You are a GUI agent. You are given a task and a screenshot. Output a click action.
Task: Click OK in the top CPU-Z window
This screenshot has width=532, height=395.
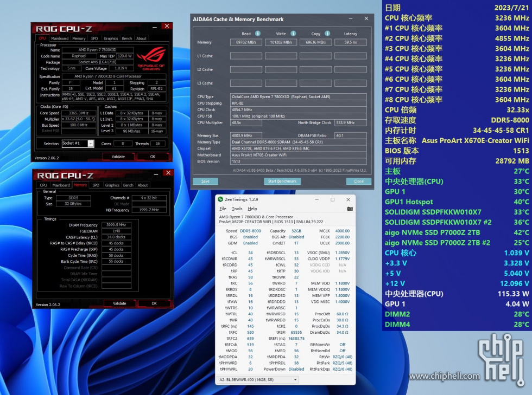click(x=153, y=157)
